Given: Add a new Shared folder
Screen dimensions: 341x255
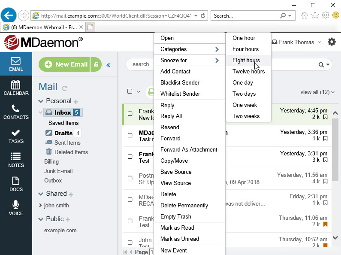Looking at the screenshot, I should [71, 194].
